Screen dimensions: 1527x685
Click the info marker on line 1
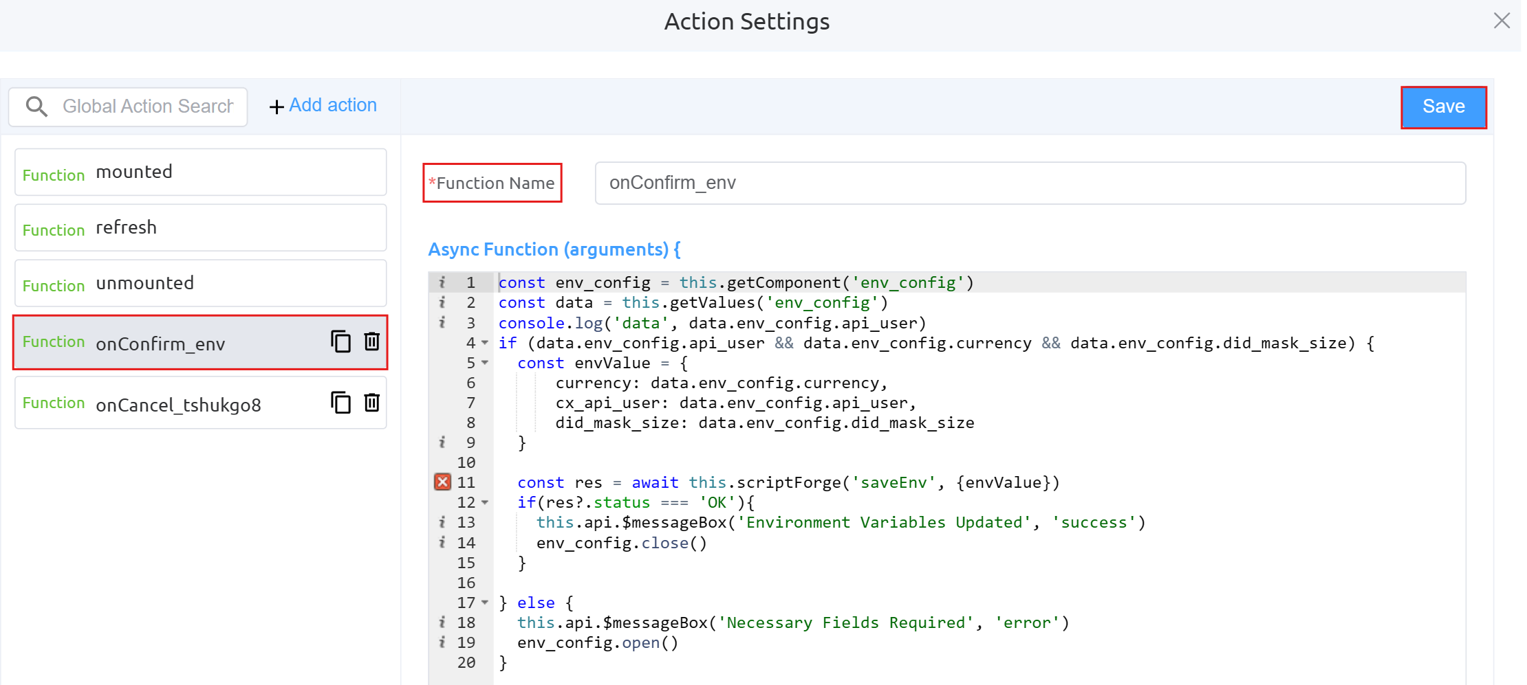point(442,282)
